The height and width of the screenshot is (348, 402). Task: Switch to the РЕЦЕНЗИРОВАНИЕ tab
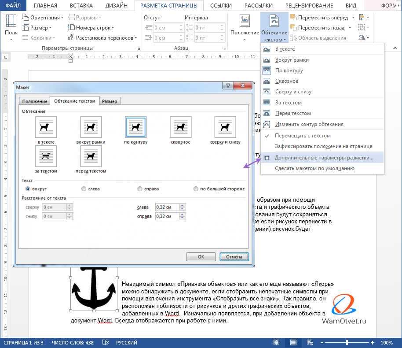point(309,5)
